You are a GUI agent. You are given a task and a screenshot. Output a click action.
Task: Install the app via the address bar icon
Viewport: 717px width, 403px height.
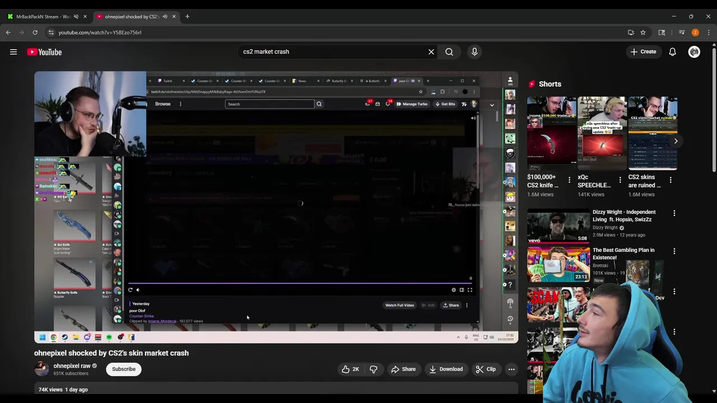coord(631,32)
